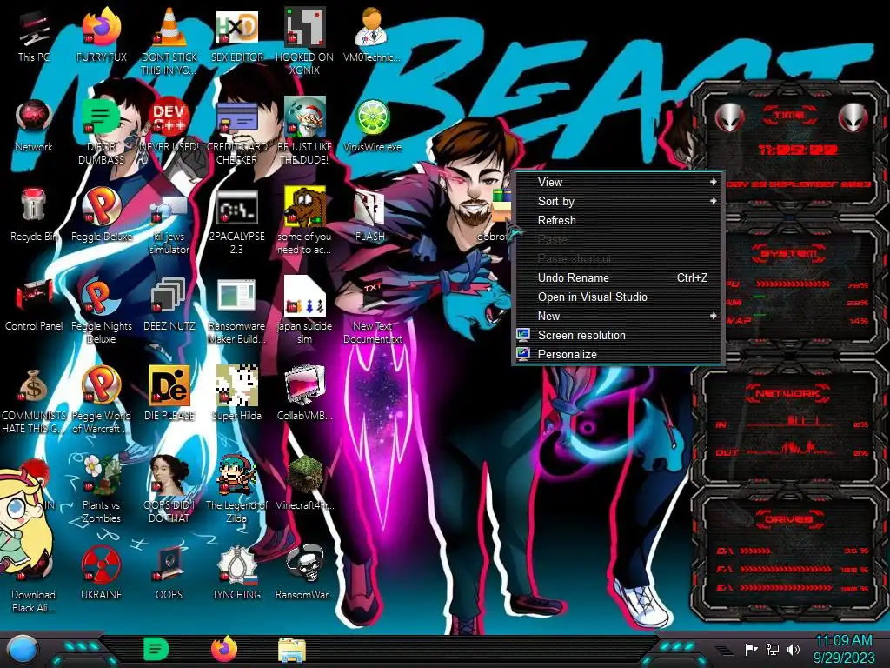Select the Dev C++ NEVER USED! shortcut
This screenshot has height=668, width=890.
tap(169, 125)
